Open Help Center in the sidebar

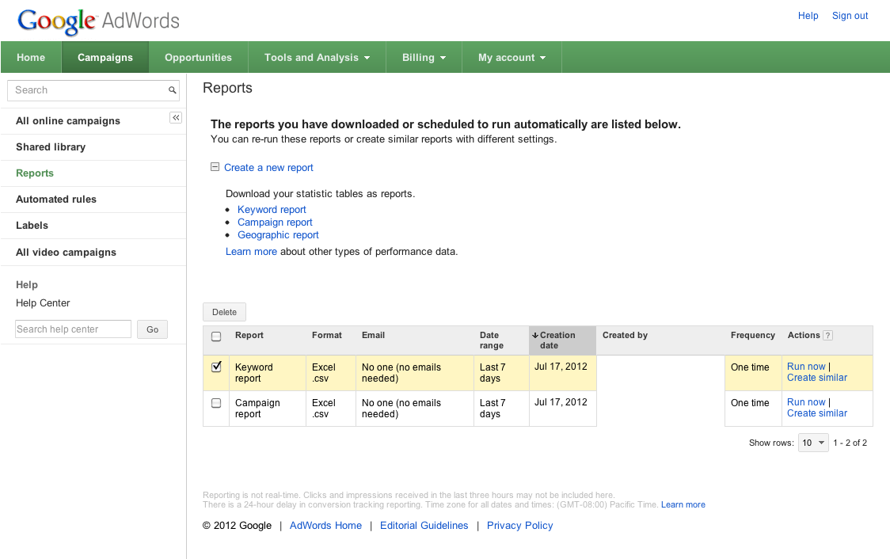[43, 303]
